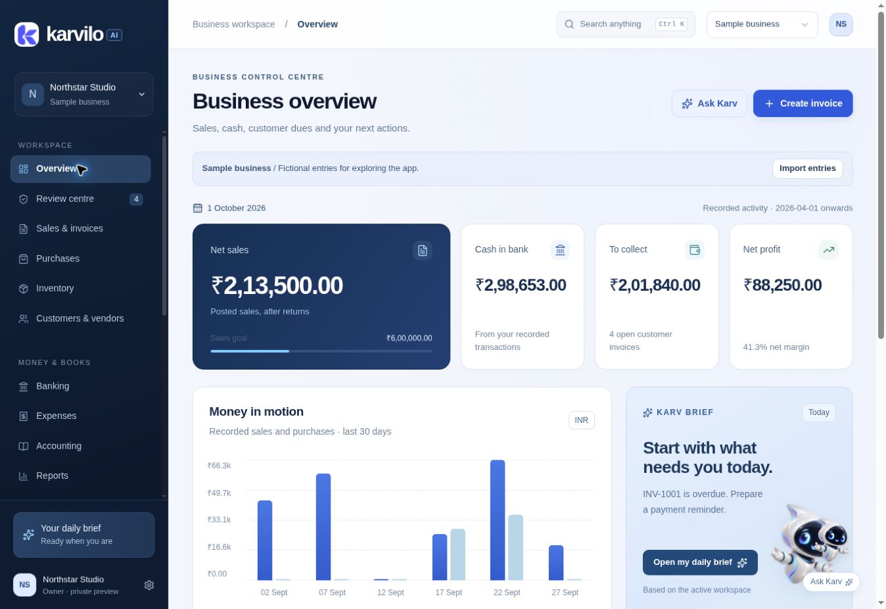Go to Review centre
This screenshot has height=609, width=886.
81,199
